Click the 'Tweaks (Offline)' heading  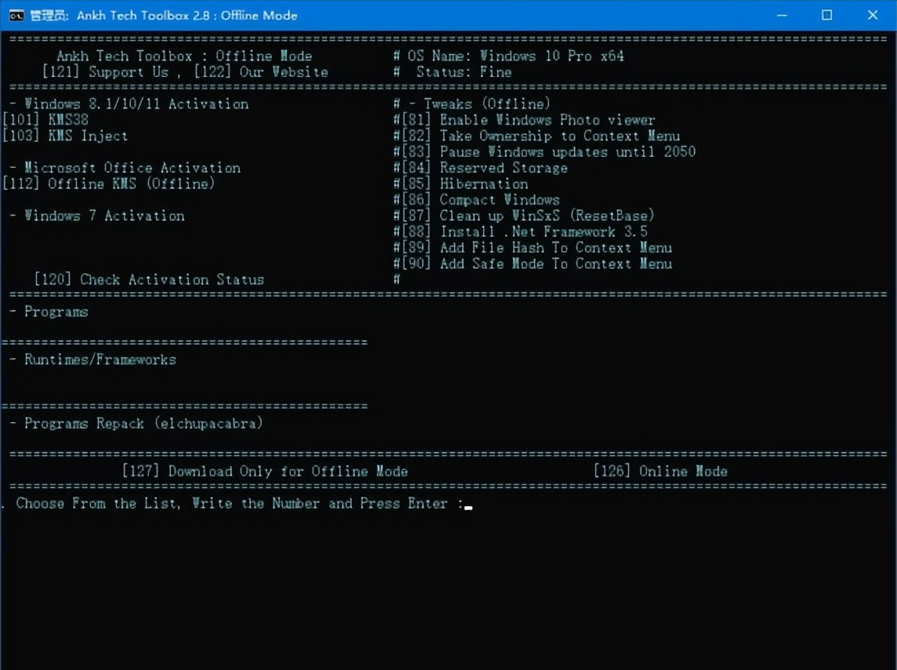[x=487, y=103]
